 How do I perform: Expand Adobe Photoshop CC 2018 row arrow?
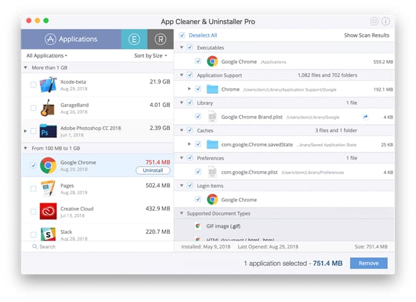coord(25,131)
